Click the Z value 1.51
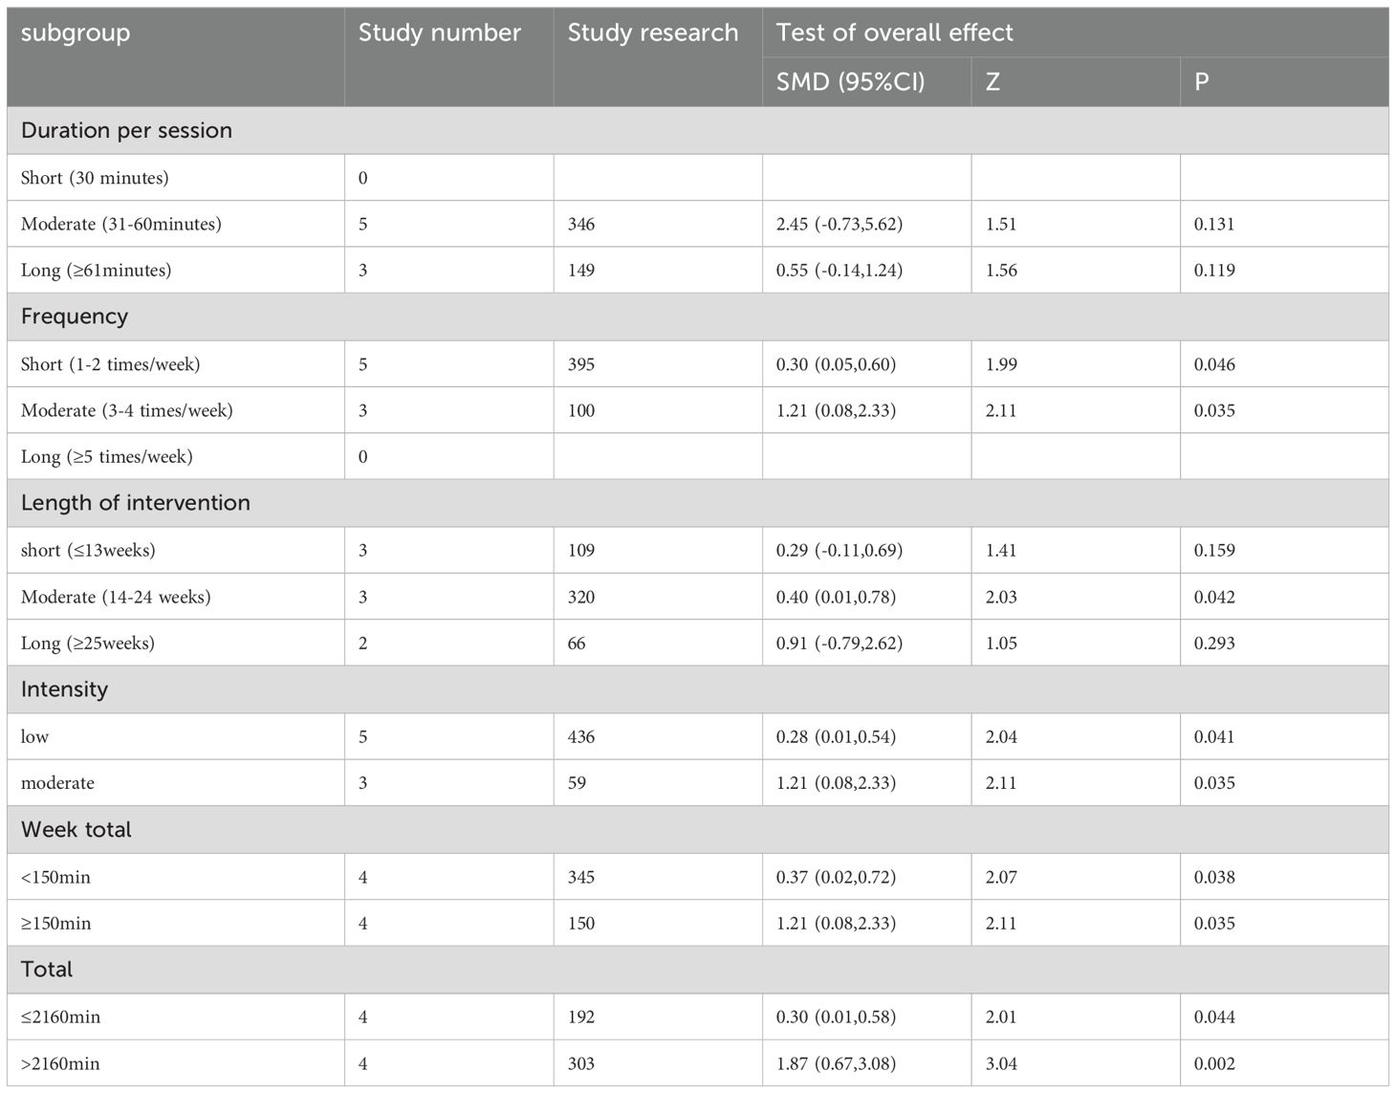 pos(1001,225)
